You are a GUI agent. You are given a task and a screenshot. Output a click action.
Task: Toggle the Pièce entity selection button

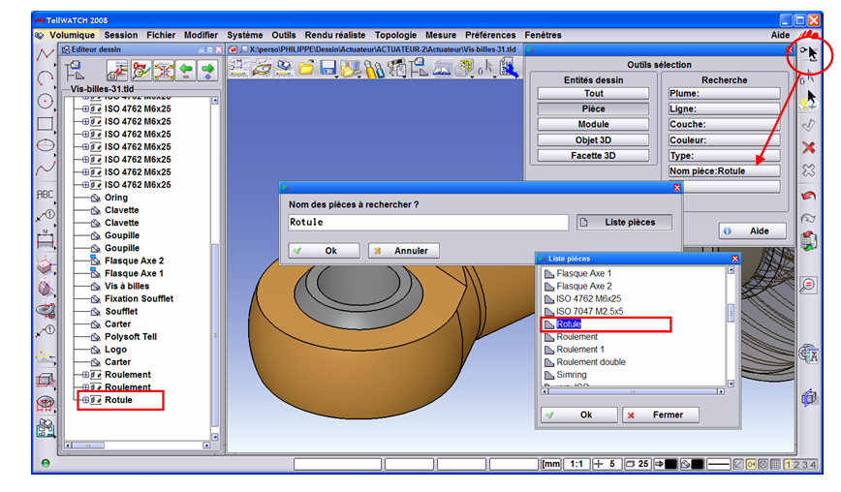pos(593,109)
